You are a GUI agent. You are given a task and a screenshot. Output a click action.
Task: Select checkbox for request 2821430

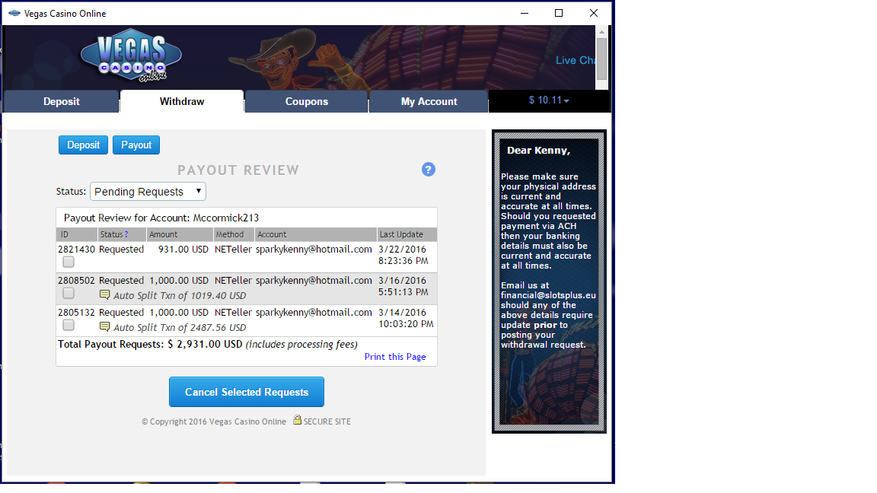(69, 262)
